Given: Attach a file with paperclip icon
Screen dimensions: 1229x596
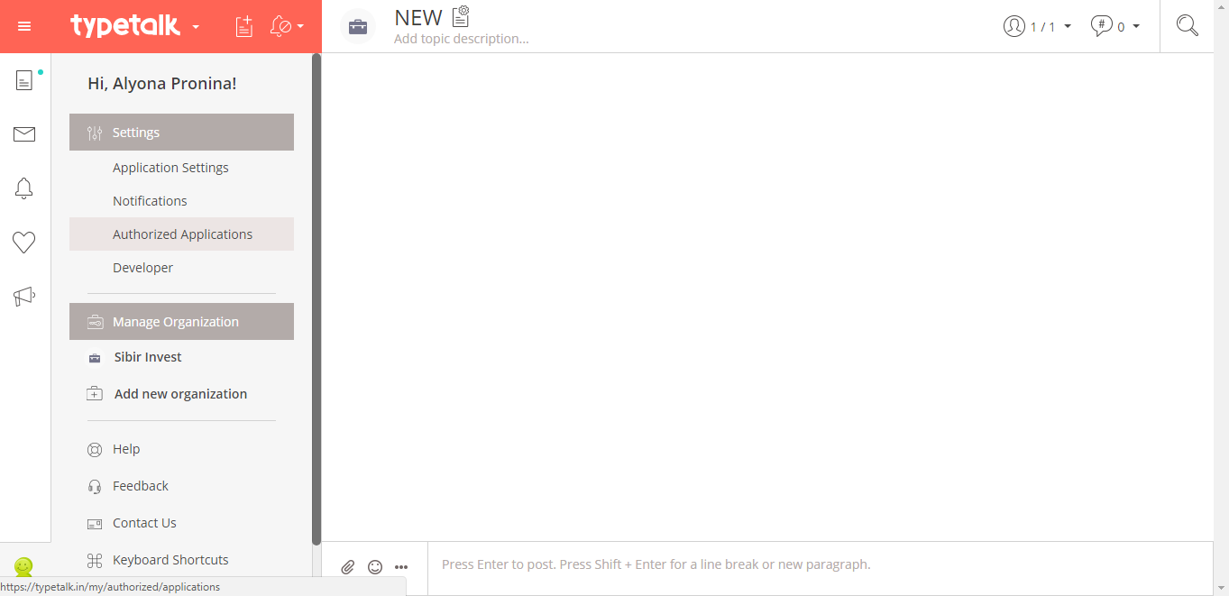Looking at the screenshot, I should (x=348, y=567).
